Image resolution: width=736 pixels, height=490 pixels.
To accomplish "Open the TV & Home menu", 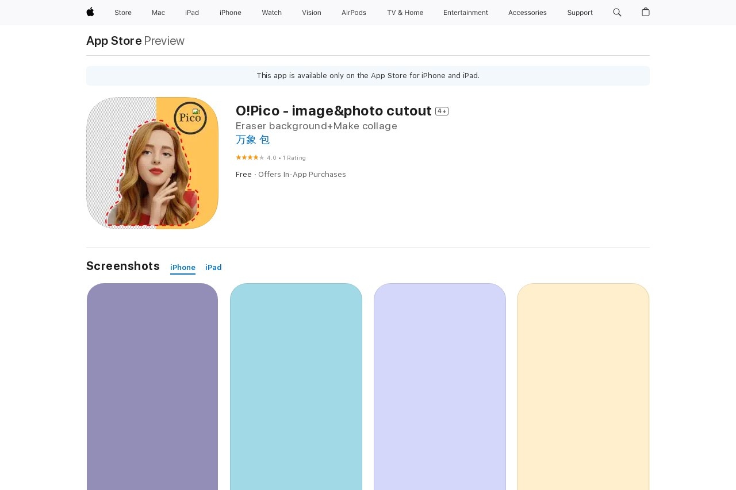I will pyautogui.click(x=405, y=13).
